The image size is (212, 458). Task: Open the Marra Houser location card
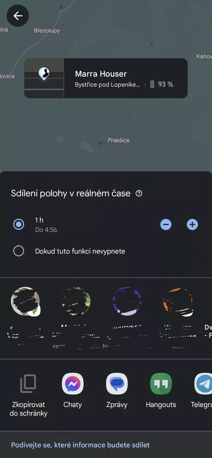pos(106,78)
